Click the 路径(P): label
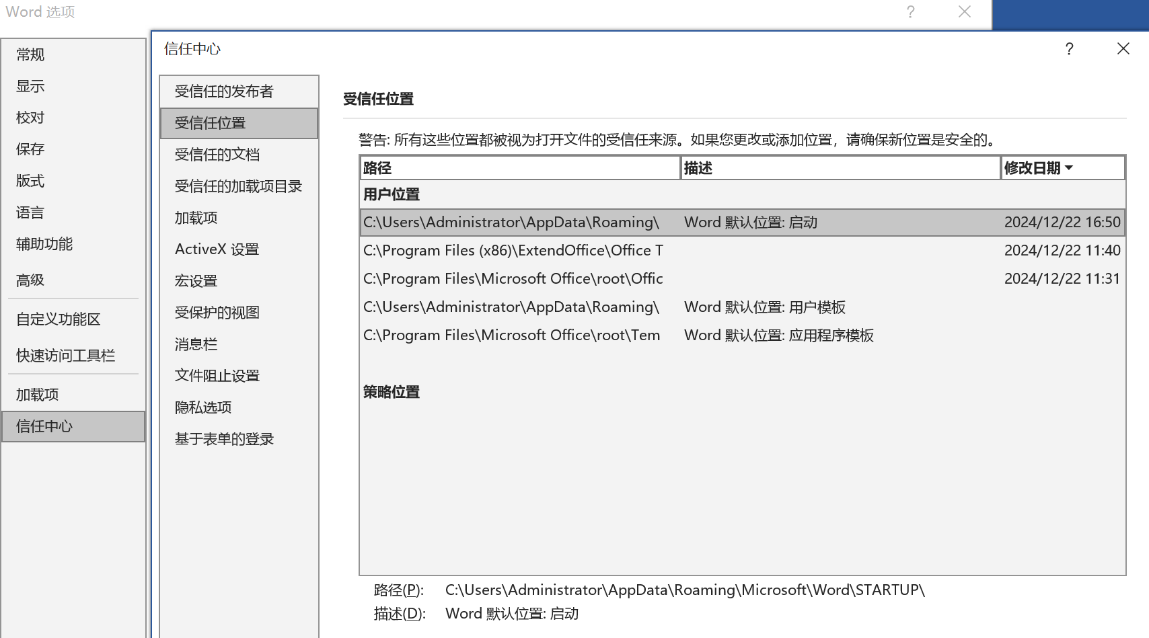 click(x=399, y=590)
